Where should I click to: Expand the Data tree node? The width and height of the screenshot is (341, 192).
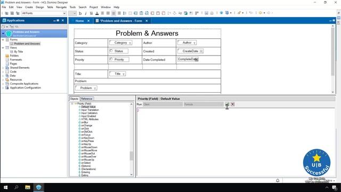tap(3, 76)
